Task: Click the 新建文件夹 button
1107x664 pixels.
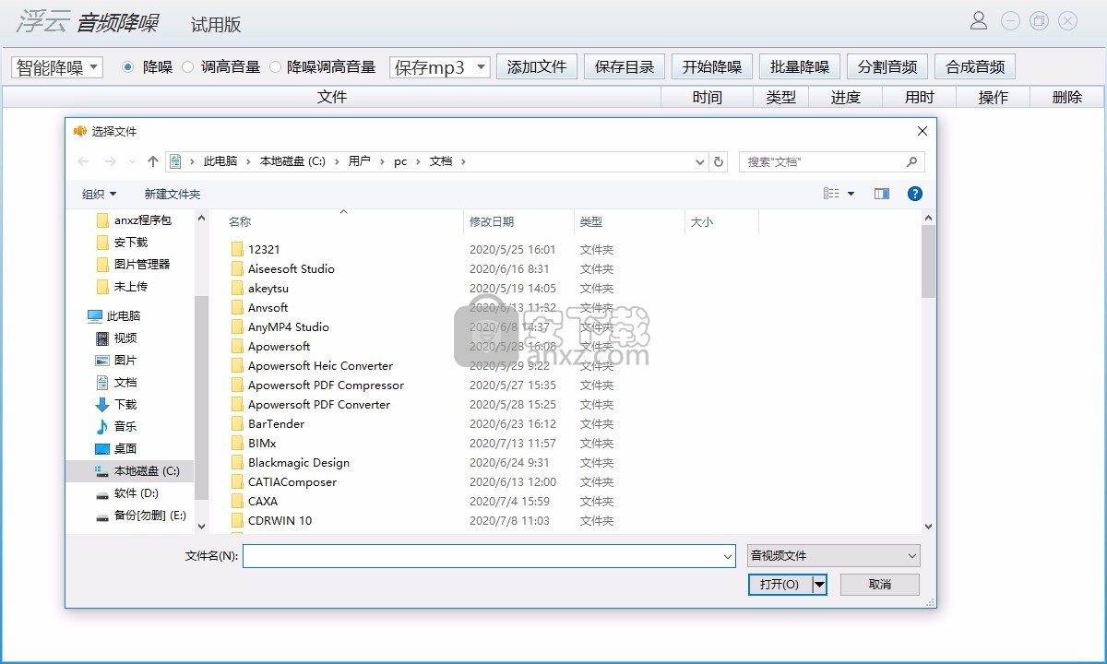Action: coord(173,194)
